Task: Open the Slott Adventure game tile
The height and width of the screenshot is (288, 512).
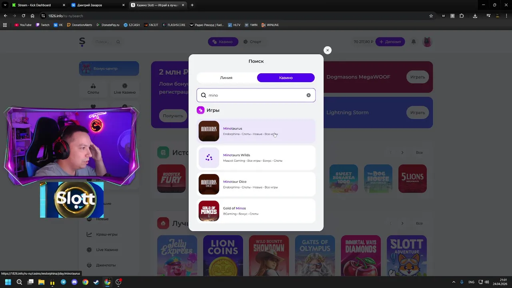Action: pos(407,255)
